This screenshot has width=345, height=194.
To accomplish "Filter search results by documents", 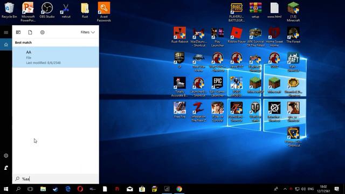I will click(x=30, y=32).
